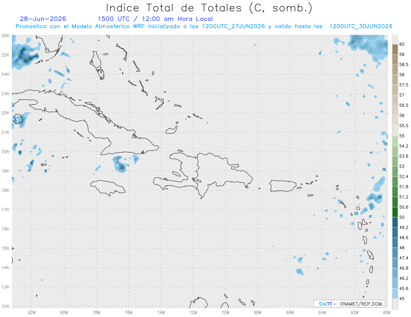
Task: Click the colorbar value 52.4
Action: 404,176
